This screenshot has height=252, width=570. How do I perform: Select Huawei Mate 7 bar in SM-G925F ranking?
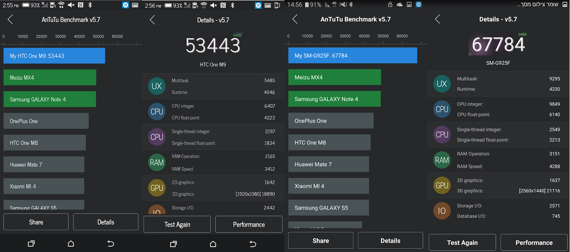[328, 164]
